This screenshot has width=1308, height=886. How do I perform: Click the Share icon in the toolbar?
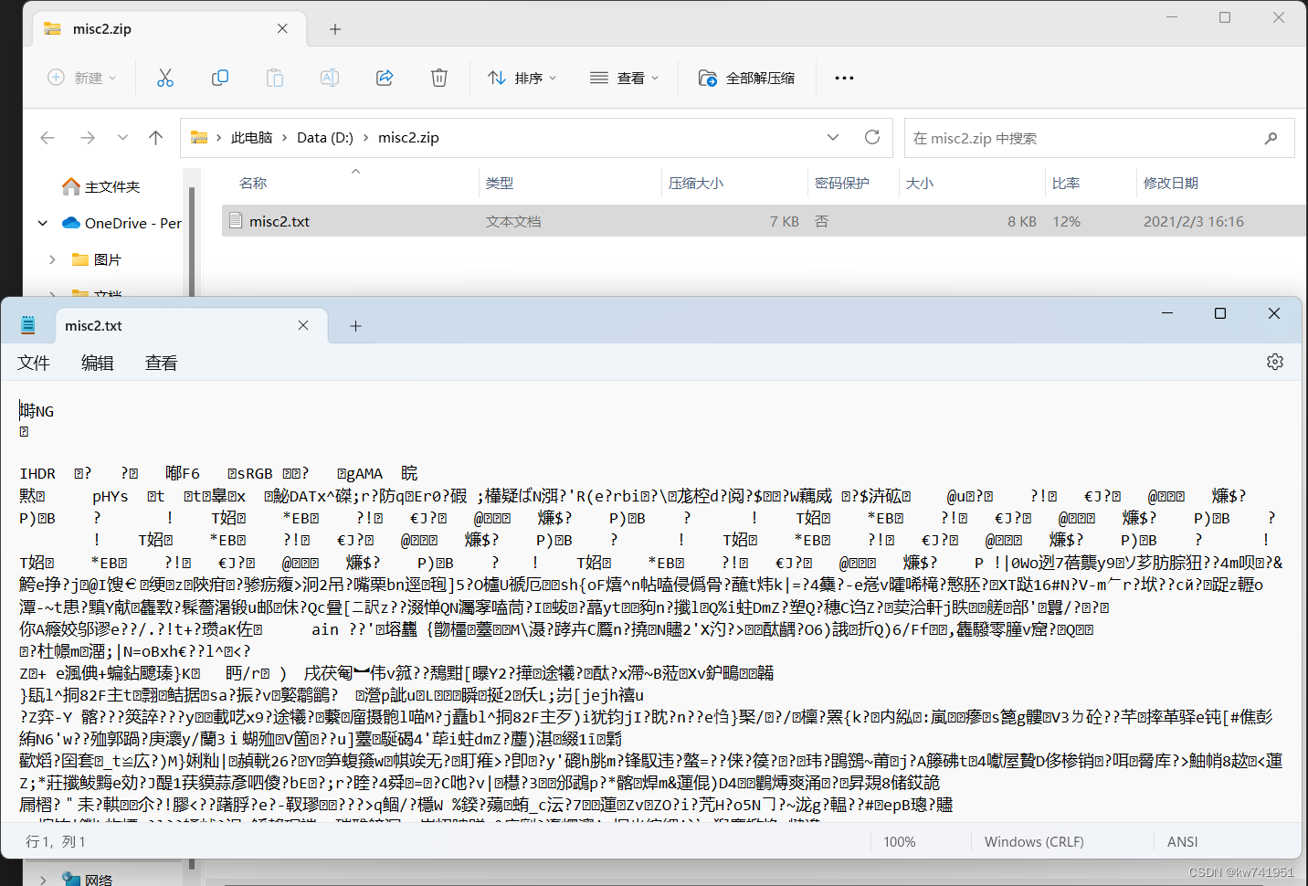pos(385,78)
